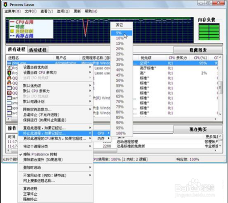Click the first QQ penguin process icon
The height and width of the screenshot is (203, 228).
click(9, 78)
